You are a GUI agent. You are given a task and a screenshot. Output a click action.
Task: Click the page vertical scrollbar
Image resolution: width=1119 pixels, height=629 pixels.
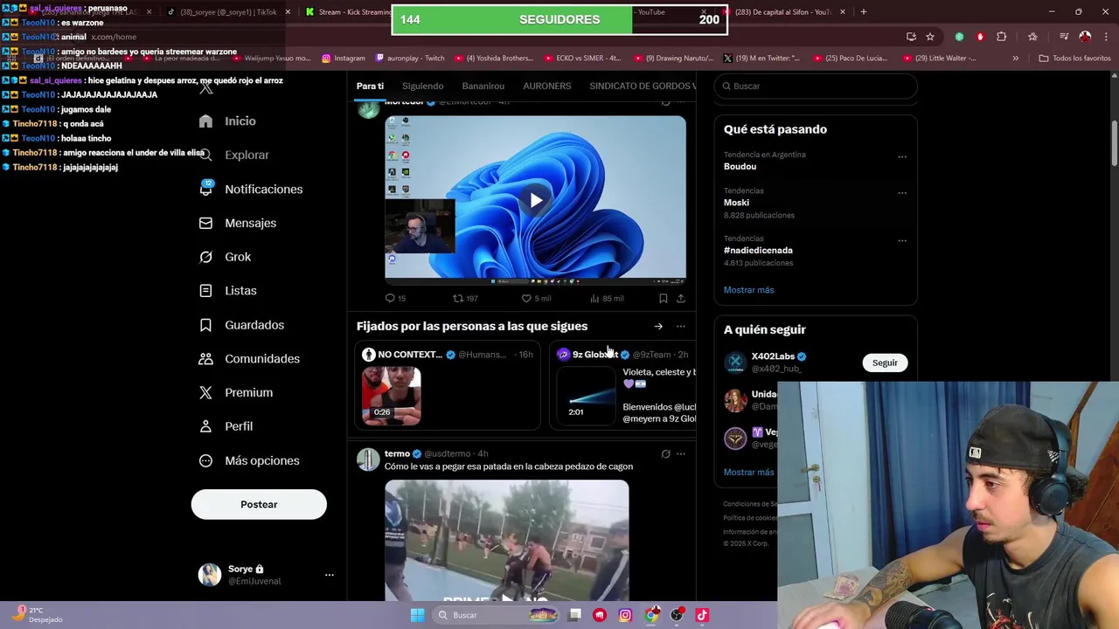[x=1114, y=144]
